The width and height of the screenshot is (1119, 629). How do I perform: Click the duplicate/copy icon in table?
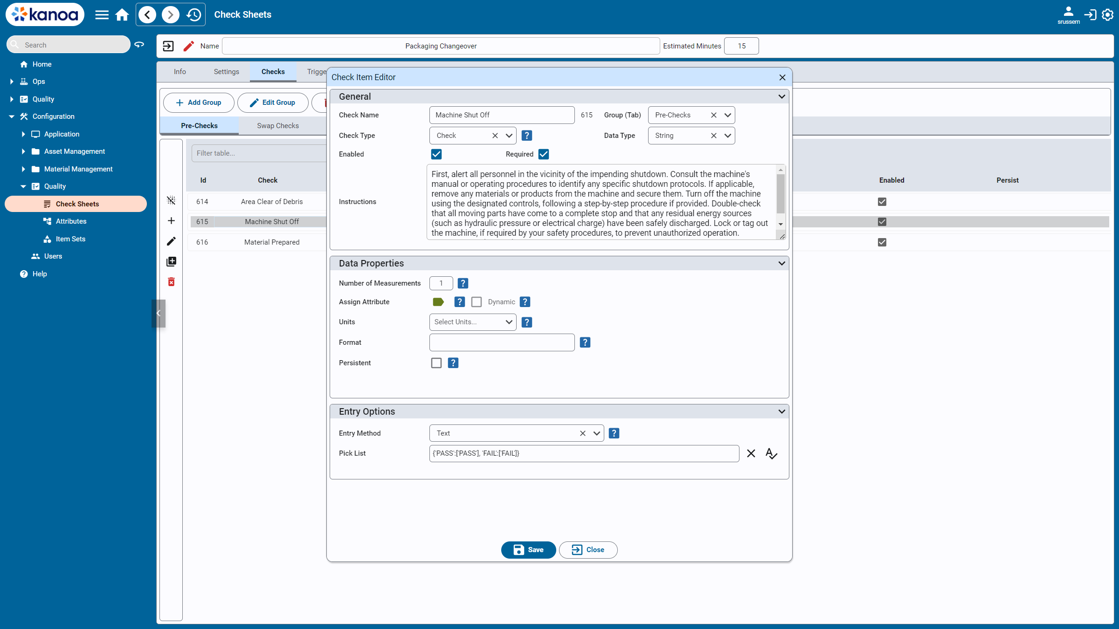tap(172, 261)
